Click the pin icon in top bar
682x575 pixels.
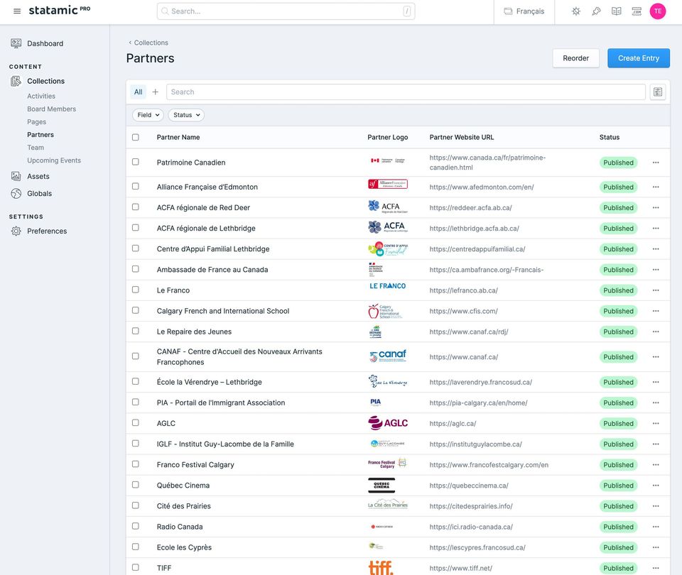(596, 11)
